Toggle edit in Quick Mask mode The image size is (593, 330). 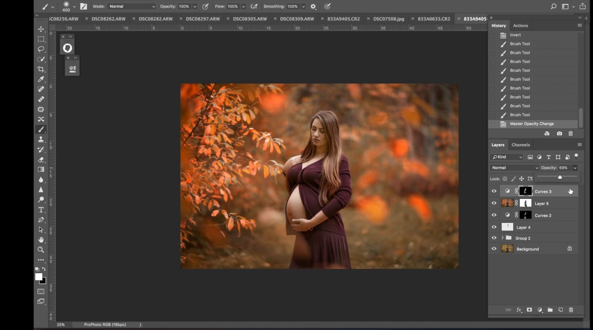point(41,291)
